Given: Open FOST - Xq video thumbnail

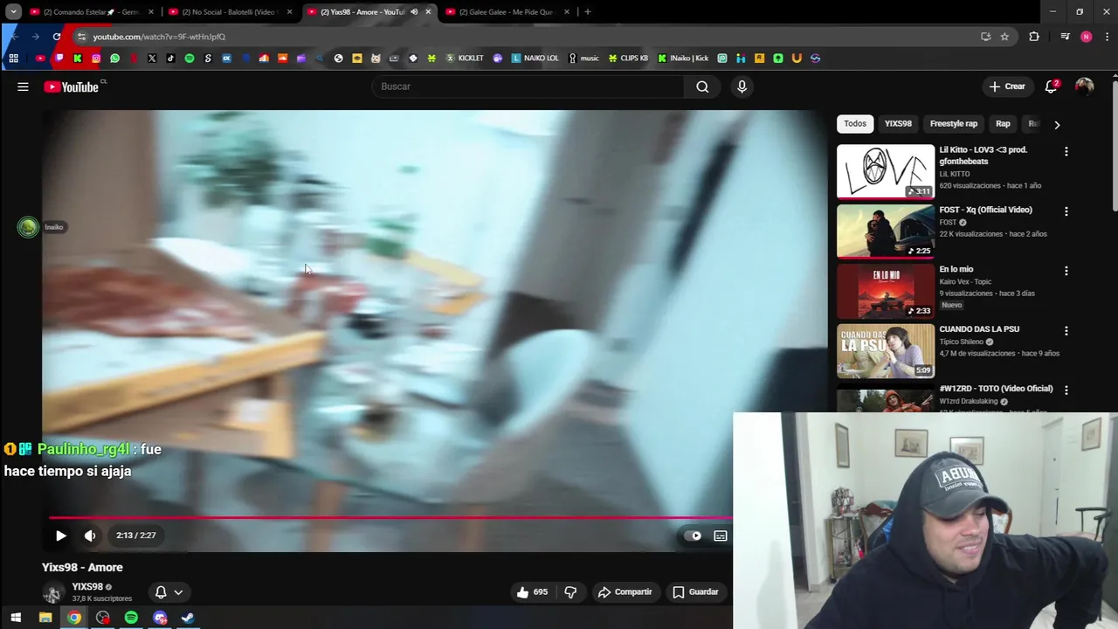Looking at the screenshot, I should [x=886, y=232].
